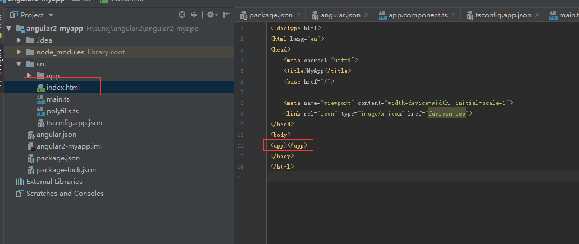Click empty editor line 15
Viewport: 579px width, 244px height.
point(422,178)
